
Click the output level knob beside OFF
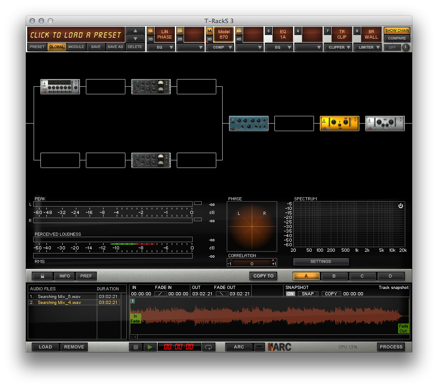pyautogui.click(x=406, y=48)
